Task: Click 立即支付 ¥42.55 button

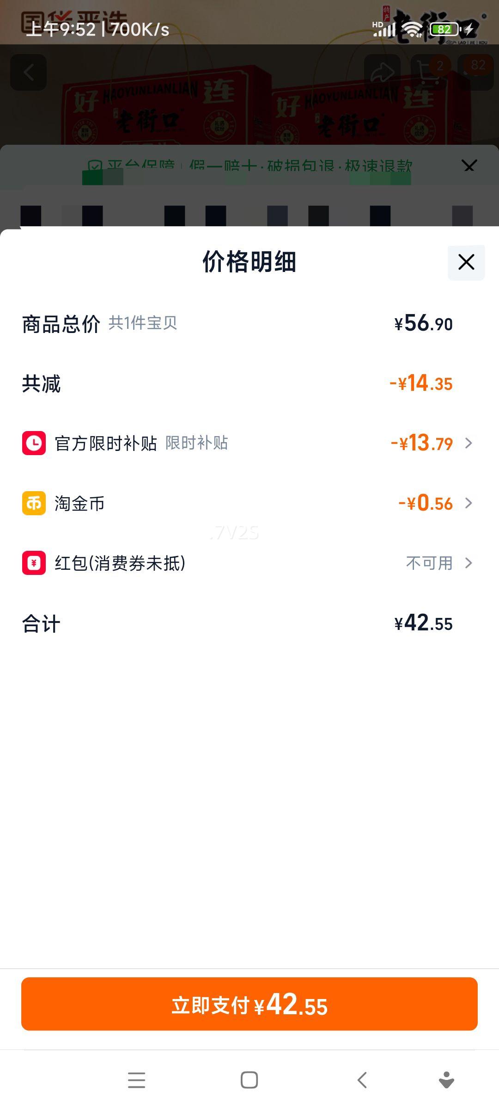Action: click(249, 1004)
